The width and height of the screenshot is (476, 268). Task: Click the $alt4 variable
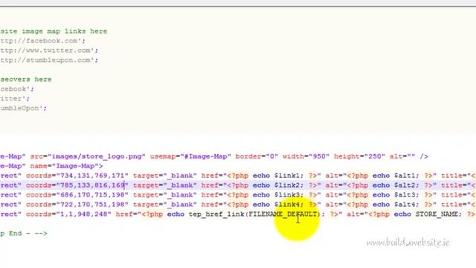[x=405, y=205]
